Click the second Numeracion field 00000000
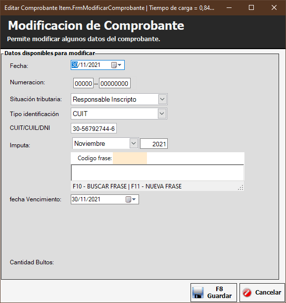This screenshot has width=286, height=303. click(x=115, y=83)
